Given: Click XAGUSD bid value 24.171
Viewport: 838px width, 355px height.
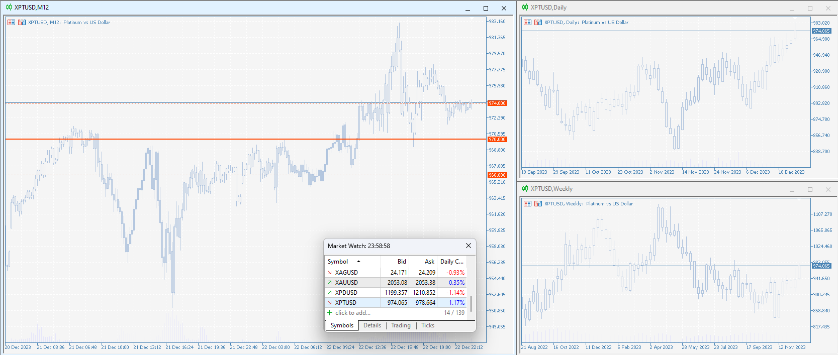Looking at the screenshot, I should pos(399,273).
